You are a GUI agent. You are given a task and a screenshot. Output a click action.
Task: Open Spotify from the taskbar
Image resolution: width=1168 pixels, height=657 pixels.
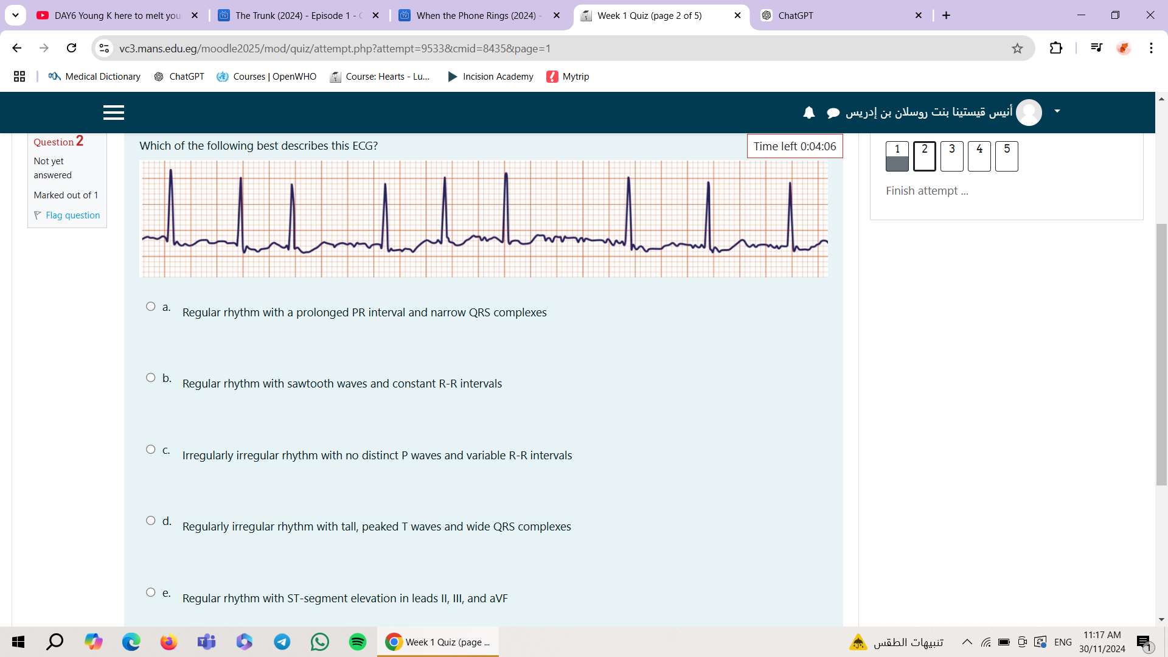point(358,642)
